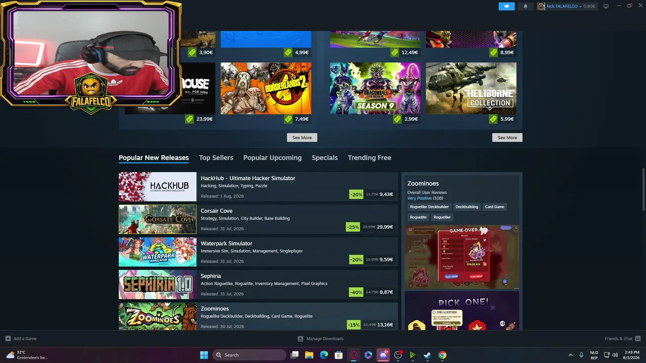Click the 23,99€ price tag
Image resolution: width=646 pixels, height=363 pixels.
click(x=199, y=119)
